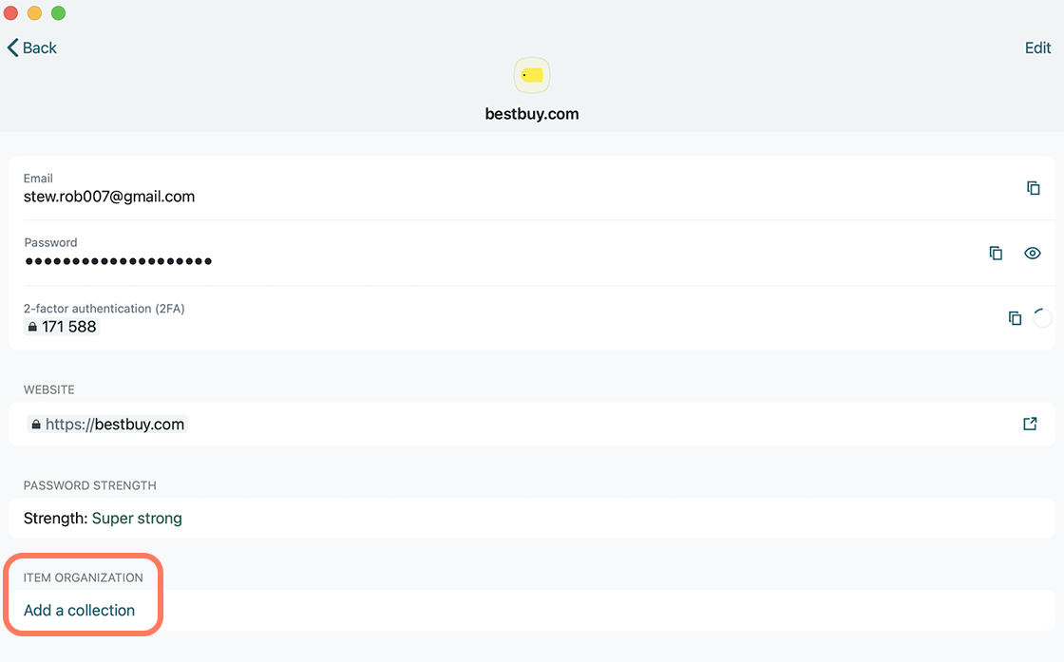Click the yellow macOS minimize button
The image size is (1064, 662).
(34, 13)
